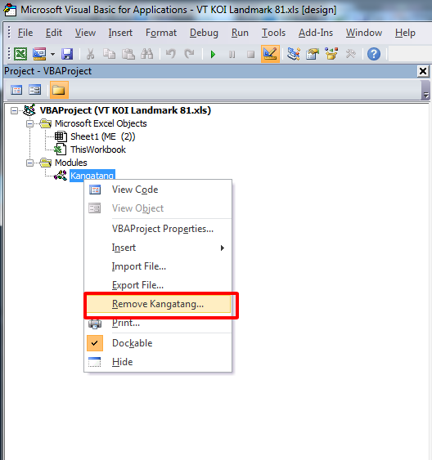
Task: Toggle Design Mode icon
Action: point(270,54)
